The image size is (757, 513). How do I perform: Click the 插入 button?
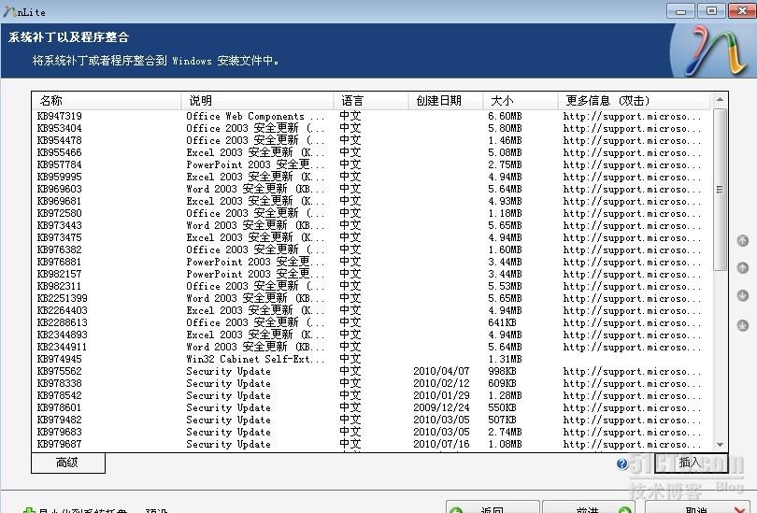click(x=691, y=463)
